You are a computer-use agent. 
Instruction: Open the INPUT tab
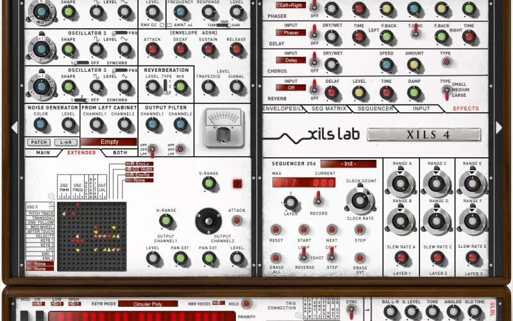coord(421,108)
